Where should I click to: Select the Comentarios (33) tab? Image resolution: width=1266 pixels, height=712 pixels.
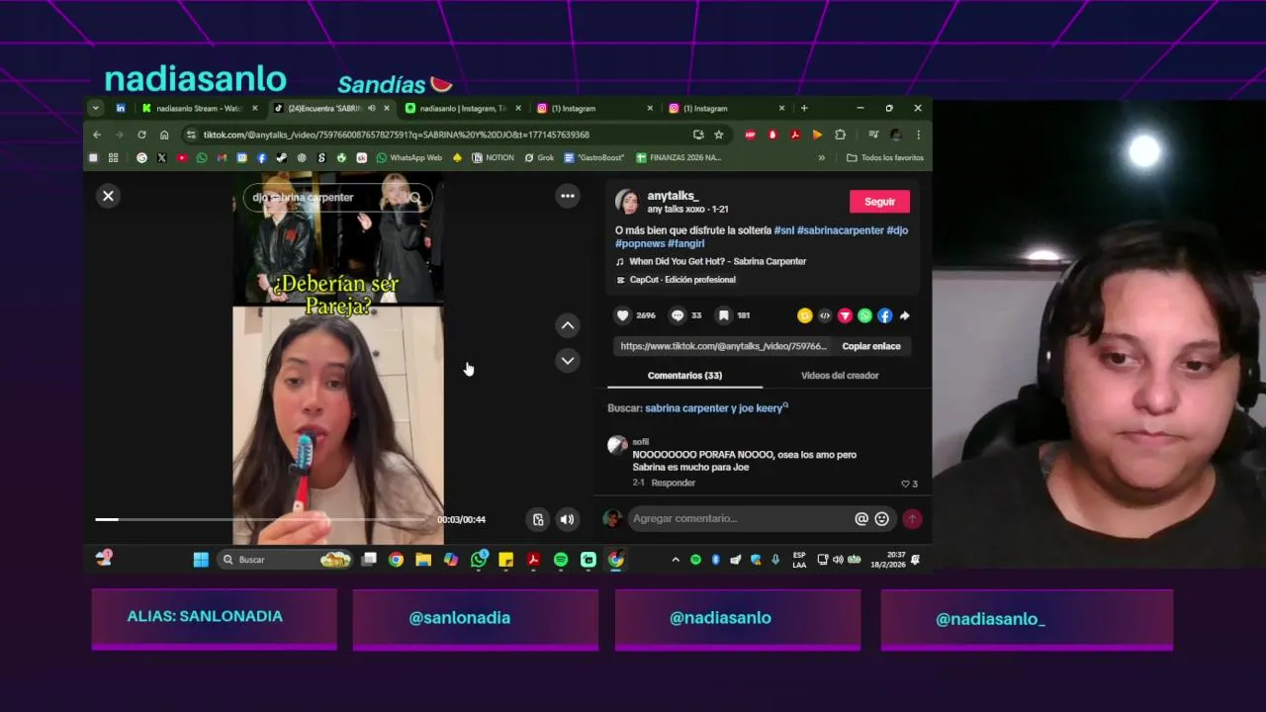684,376
